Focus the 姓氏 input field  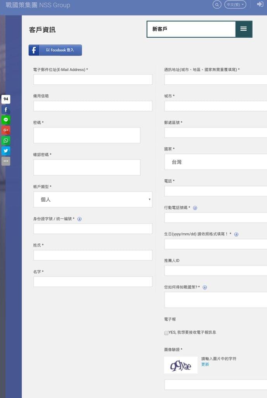(93, 255)
